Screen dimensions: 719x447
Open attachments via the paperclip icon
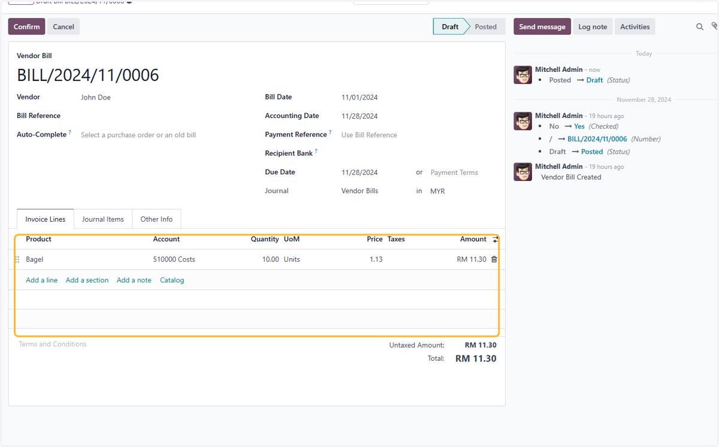(x=714, y=26)
